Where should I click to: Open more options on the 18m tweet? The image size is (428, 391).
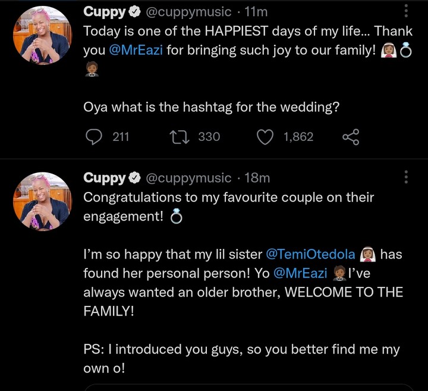407,177
